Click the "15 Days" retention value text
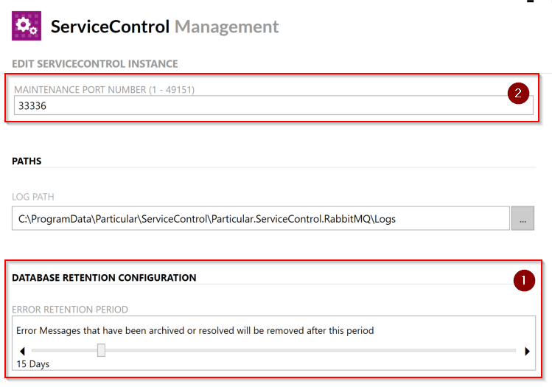The height and width of the screenshot is (387, 552). point(33,364)
